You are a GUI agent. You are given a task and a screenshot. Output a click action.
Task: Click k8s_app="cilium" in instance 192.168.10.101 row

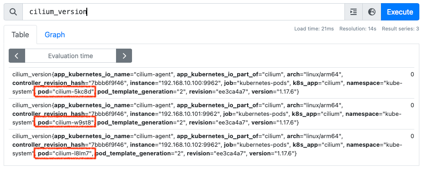(317, 114)
